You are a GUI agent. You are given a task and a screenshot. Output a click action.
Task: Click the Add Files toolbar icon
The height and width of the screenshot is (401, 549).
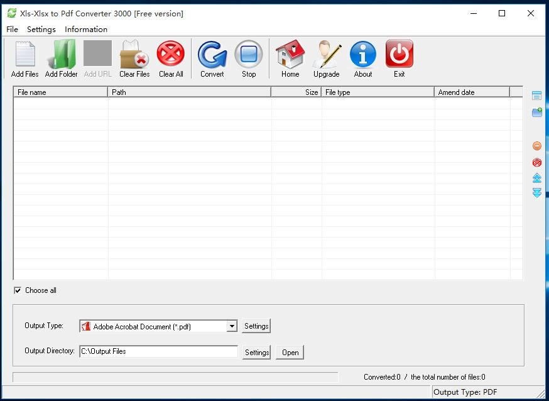click(x=25, y=53)
